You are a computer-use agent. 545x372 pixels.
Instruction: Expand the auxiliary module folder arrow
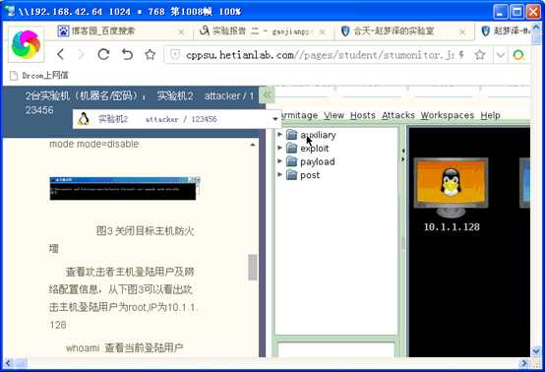(x=279, y=134)
